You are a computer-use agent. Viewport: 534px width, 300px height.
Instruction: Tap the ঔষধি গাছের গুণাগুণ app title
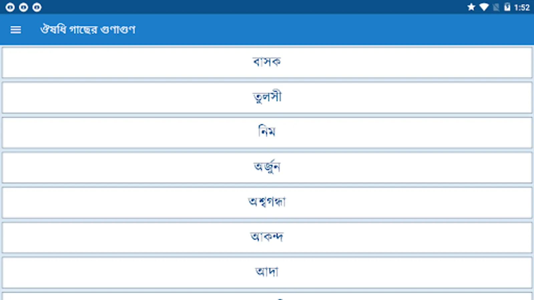88,30
